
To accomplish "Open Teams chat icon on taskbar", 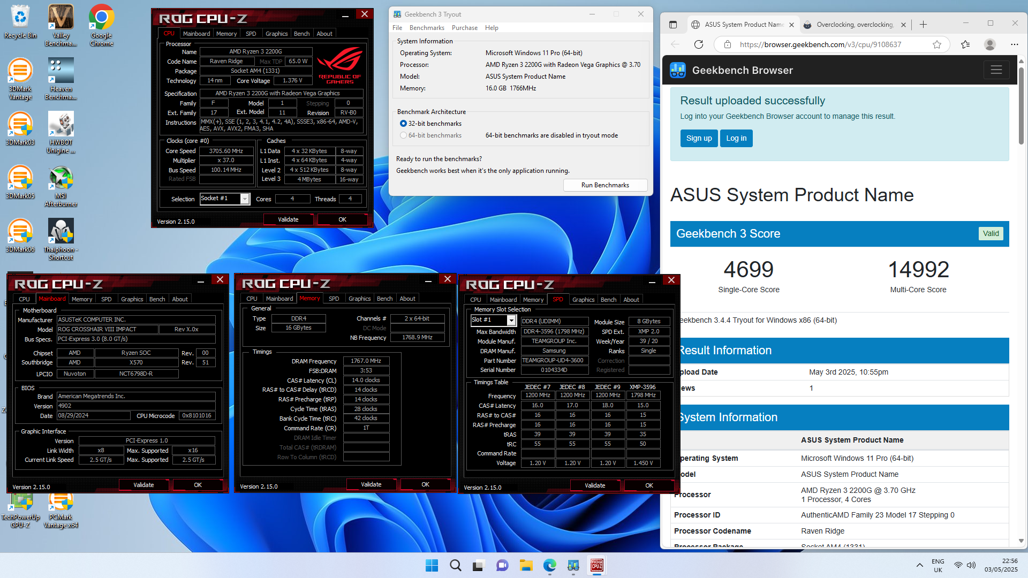I will tap(502, 565).
